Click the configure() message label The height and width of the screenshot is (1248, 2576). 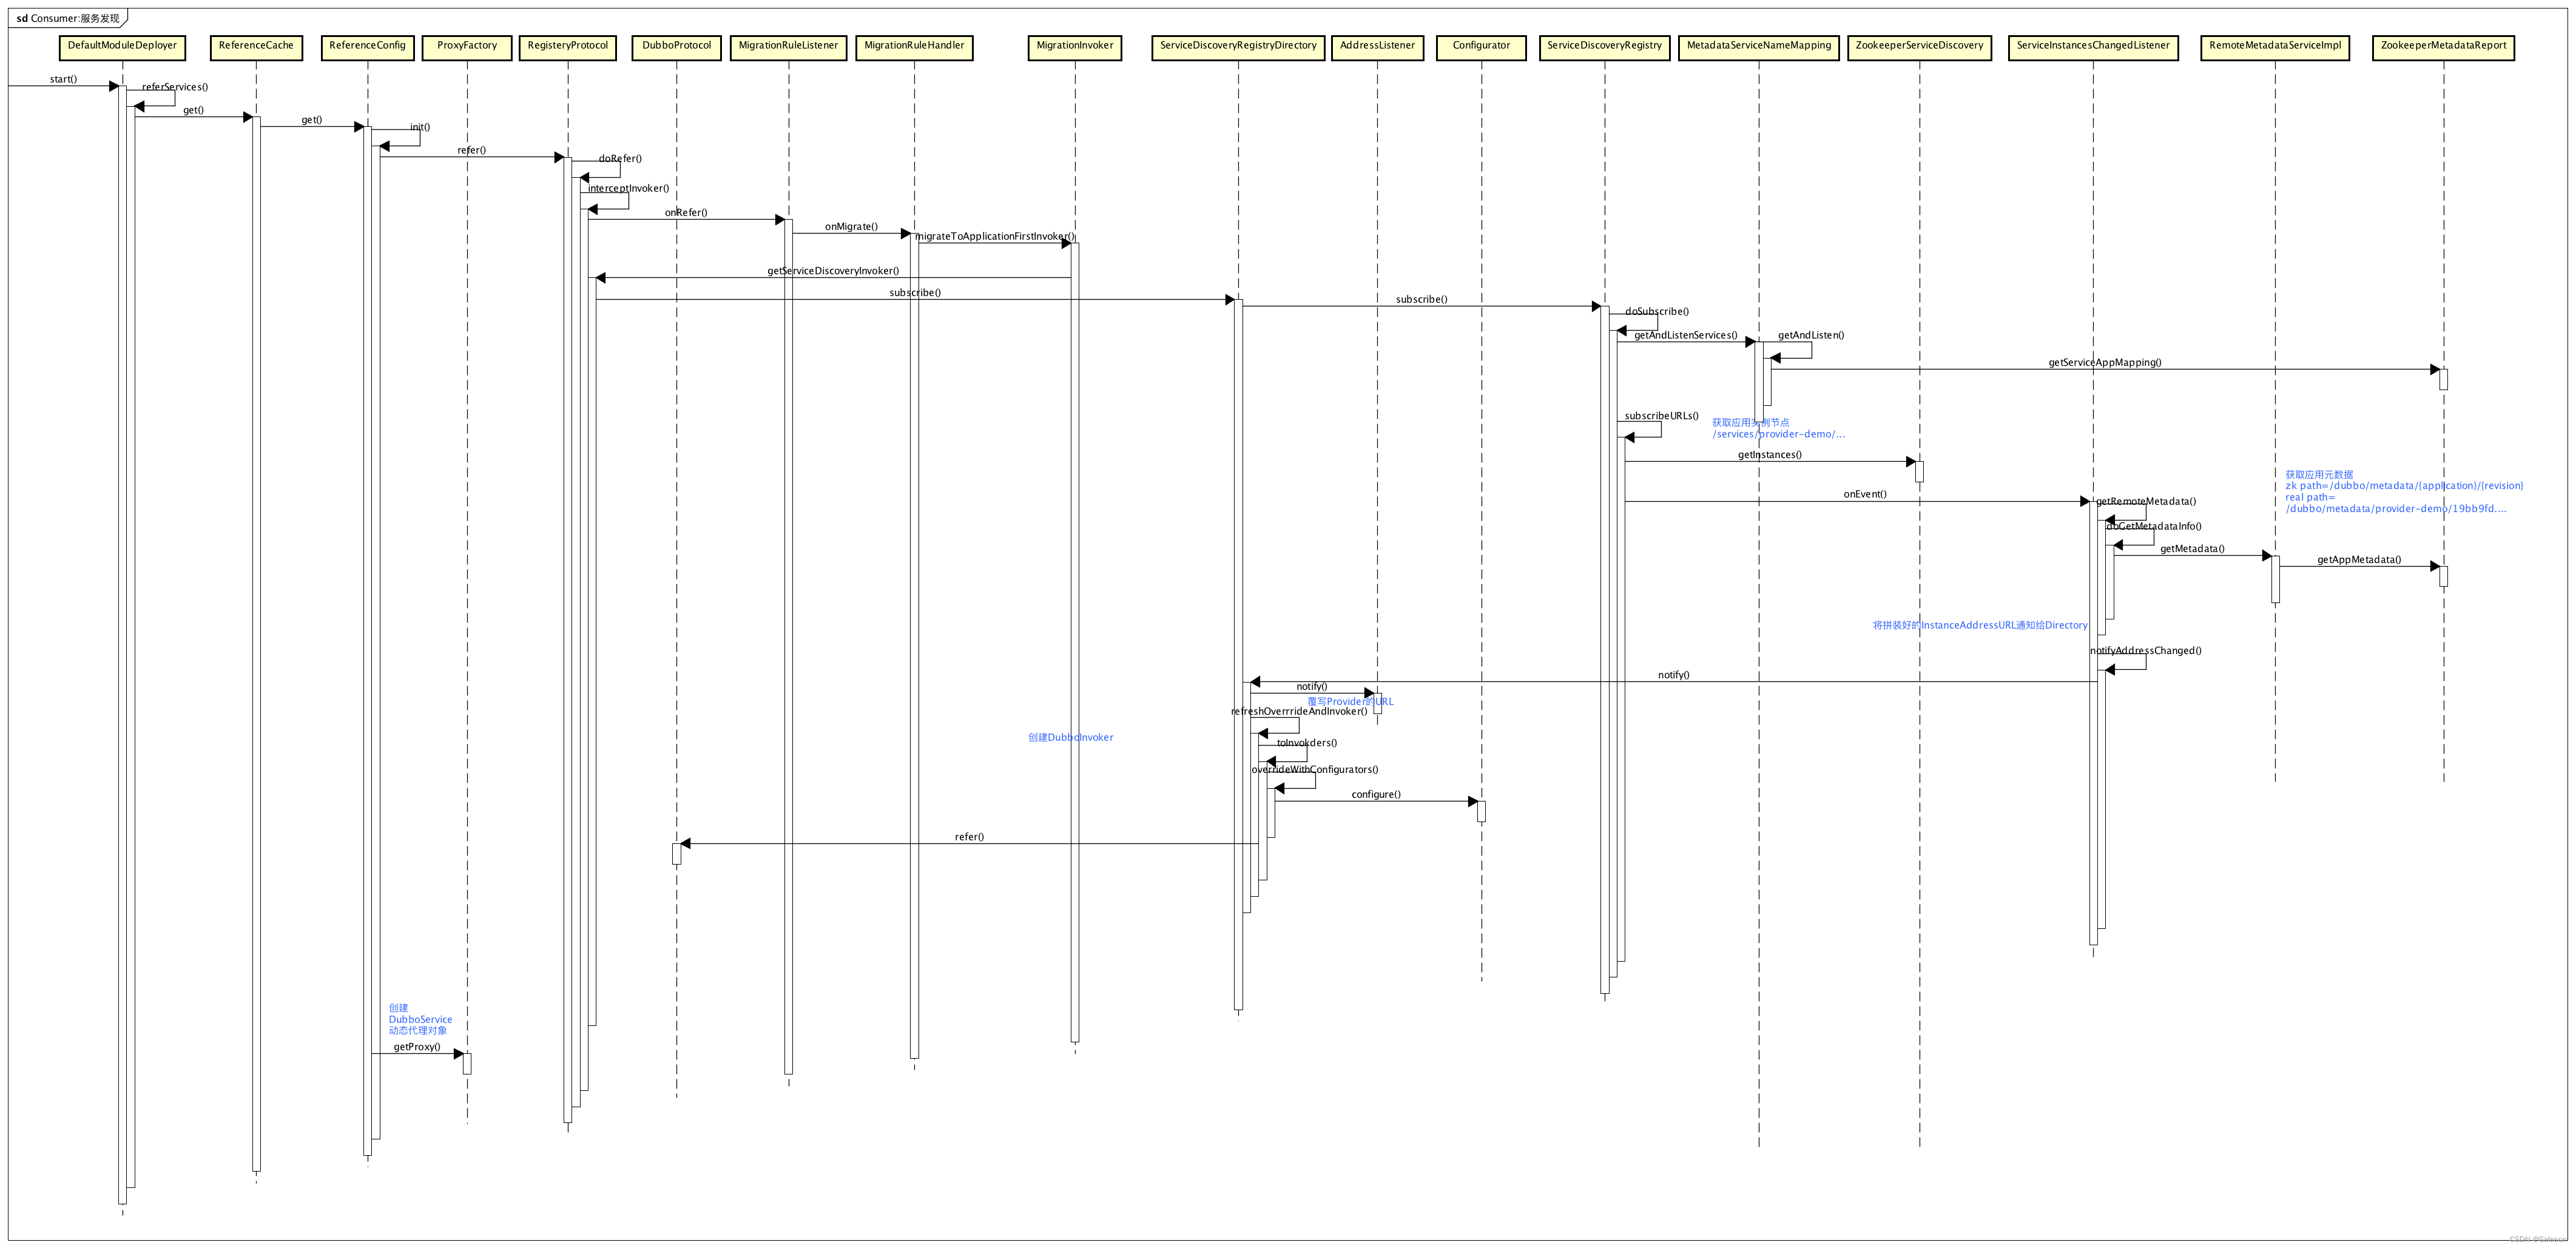click(1376, 794)
